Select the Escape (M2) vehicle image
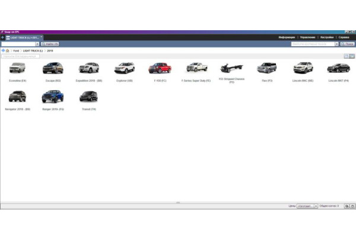Viewport: 356px width, 240px height. pos(53,68)
